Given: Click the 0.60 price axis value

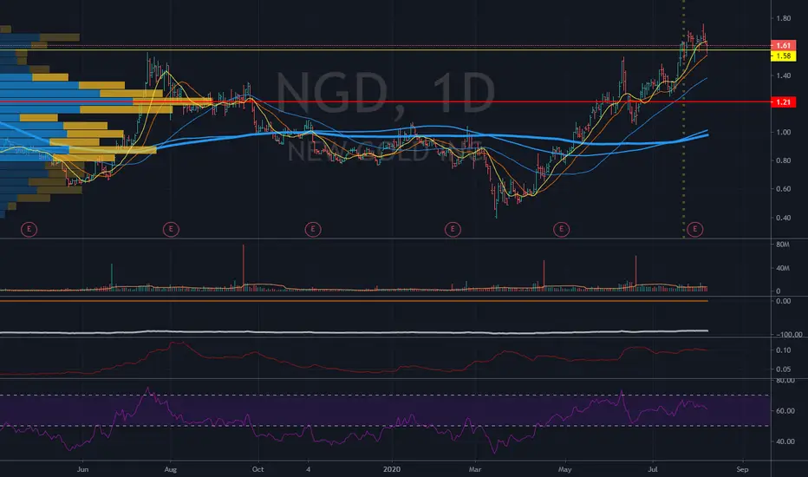Looking at the screenshot, I should [x=783, y=189].
